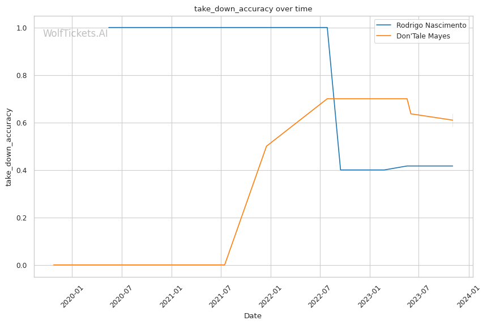Click the 1.0 y-axis tick label

click(22, 28)
